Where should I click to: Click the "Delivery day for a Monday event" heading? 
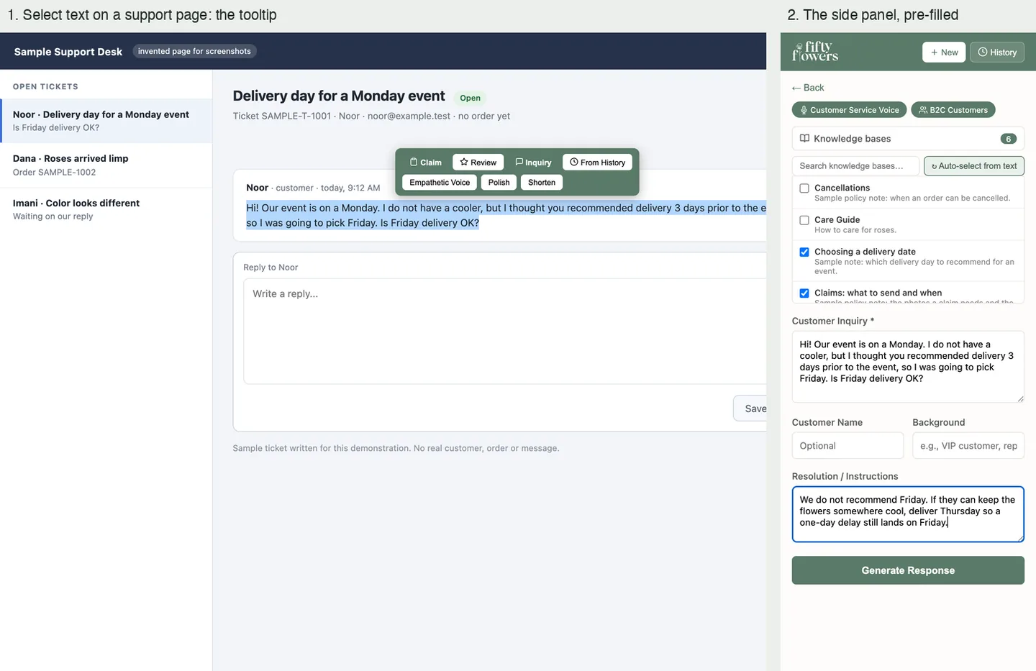[339, 96]
